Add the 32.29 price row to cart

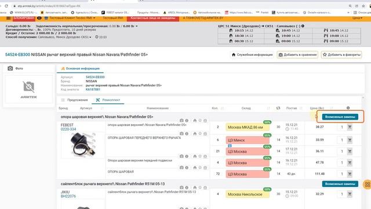point(350,194)
